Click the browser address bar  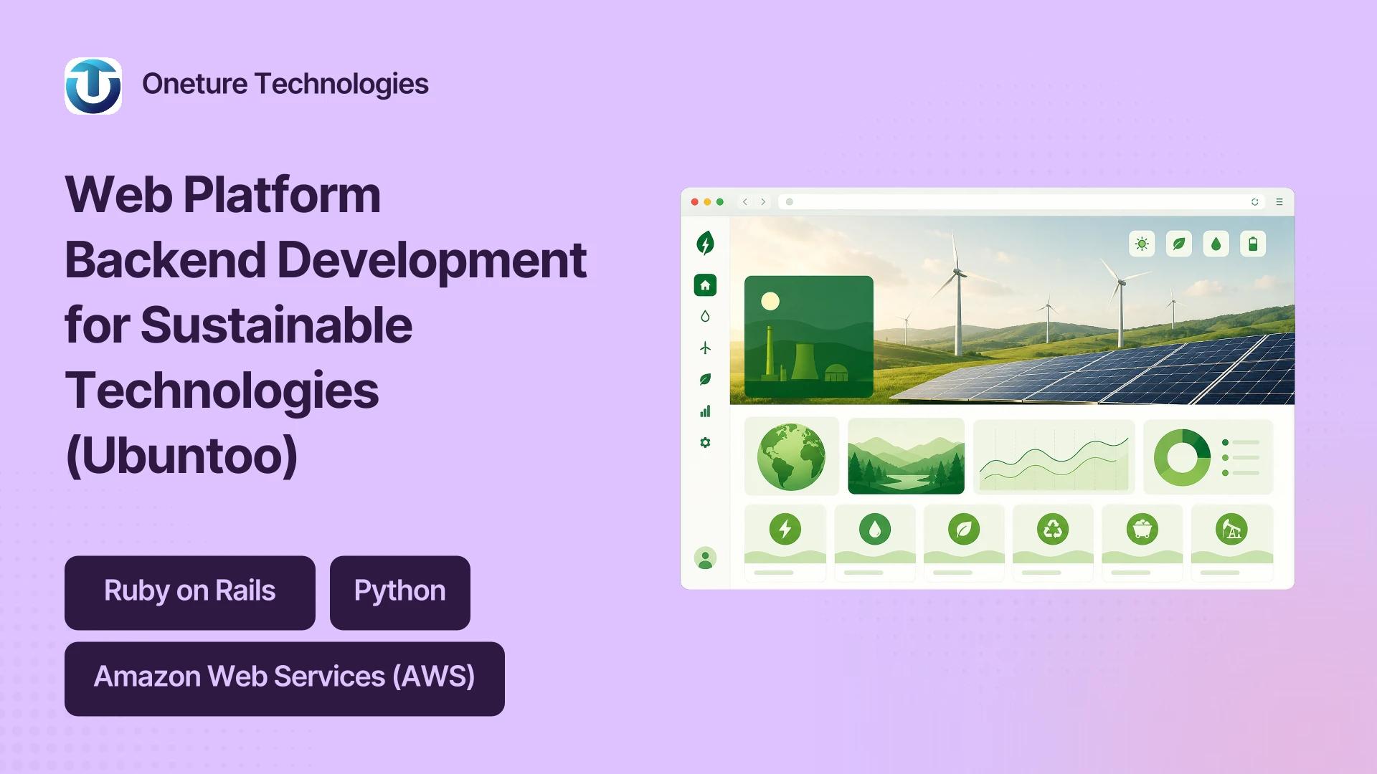1022,202
